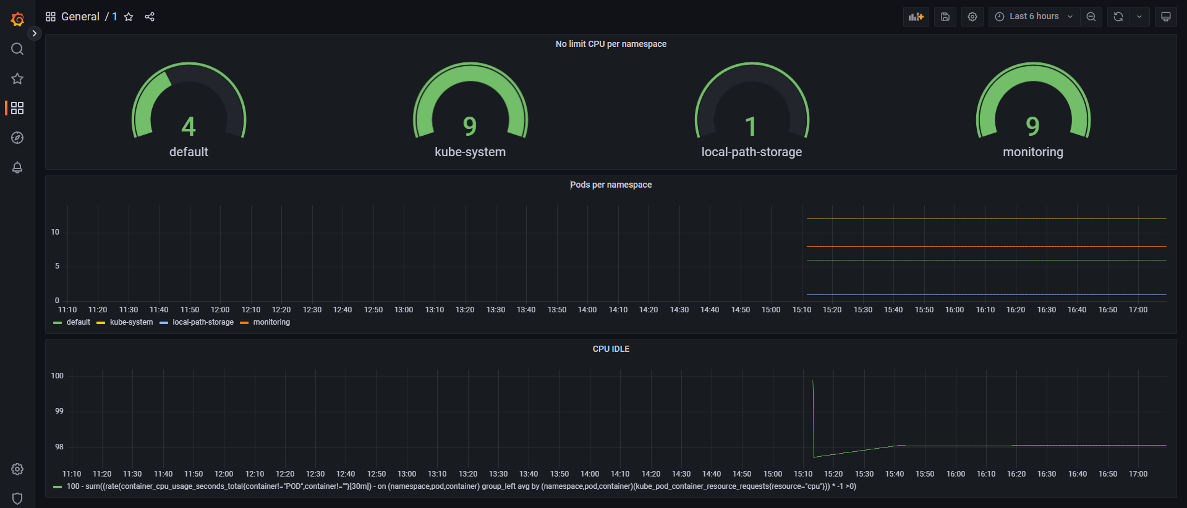Open dashboard settings gear
Screen dimensions: 1187x508
[x=972, y=17]
